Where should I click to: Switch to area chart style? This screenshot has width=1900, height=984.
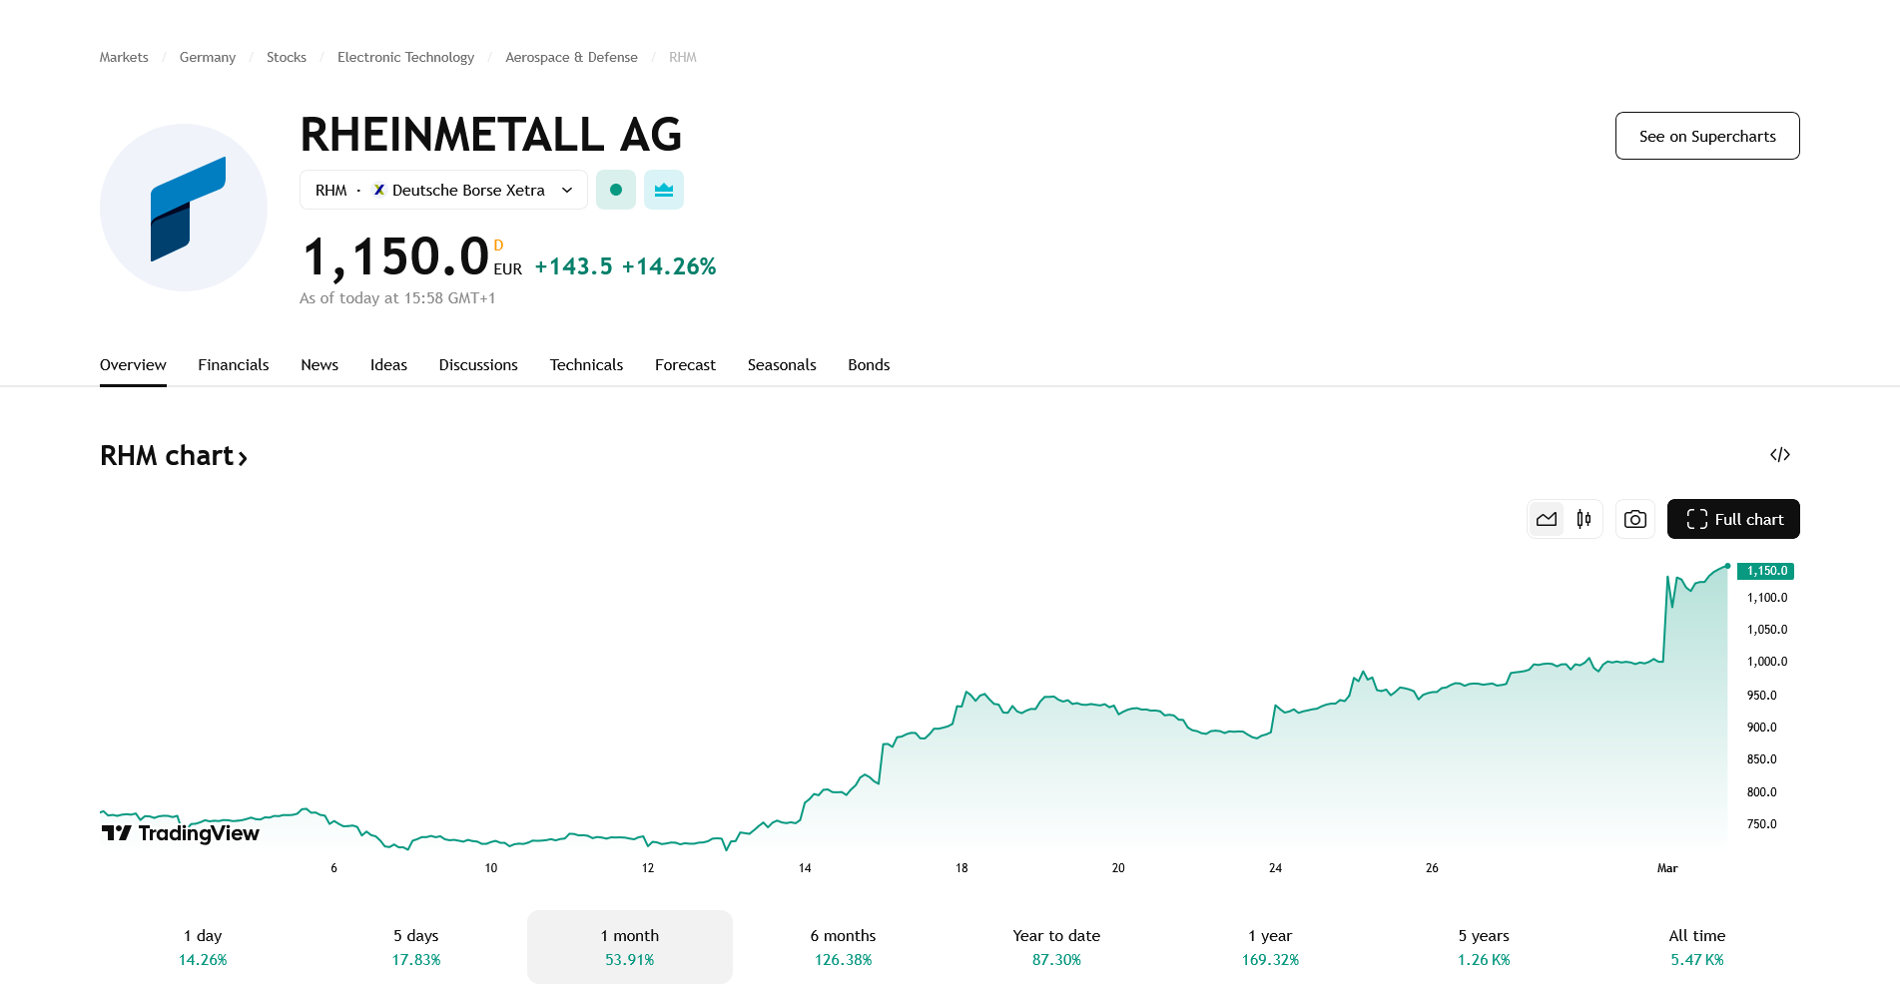point(1547,519)
